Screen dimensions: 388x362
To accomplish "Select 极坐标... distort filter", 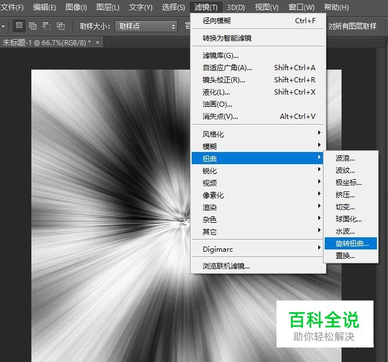I will pyautogui.click(x=351, y=182).
